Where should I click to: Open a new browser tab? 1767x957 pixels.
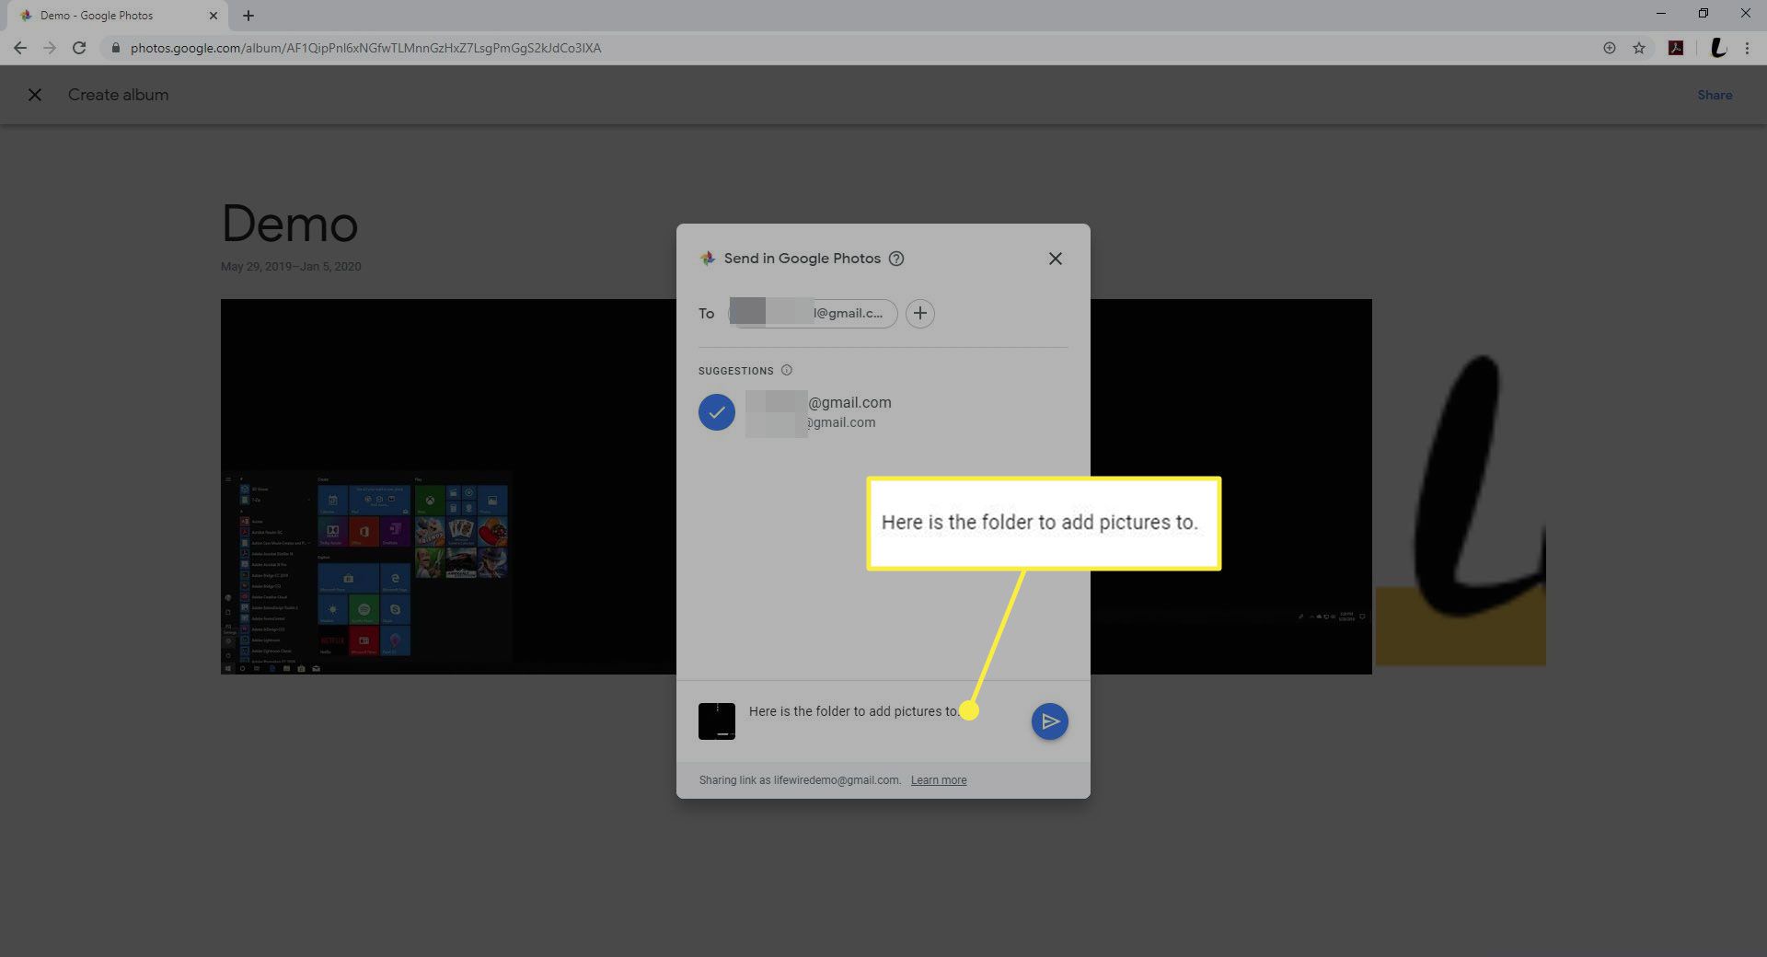point(248,16)
